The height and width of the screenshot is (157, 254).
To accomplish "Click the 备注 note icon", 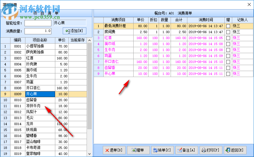I will tap(180, 150).
